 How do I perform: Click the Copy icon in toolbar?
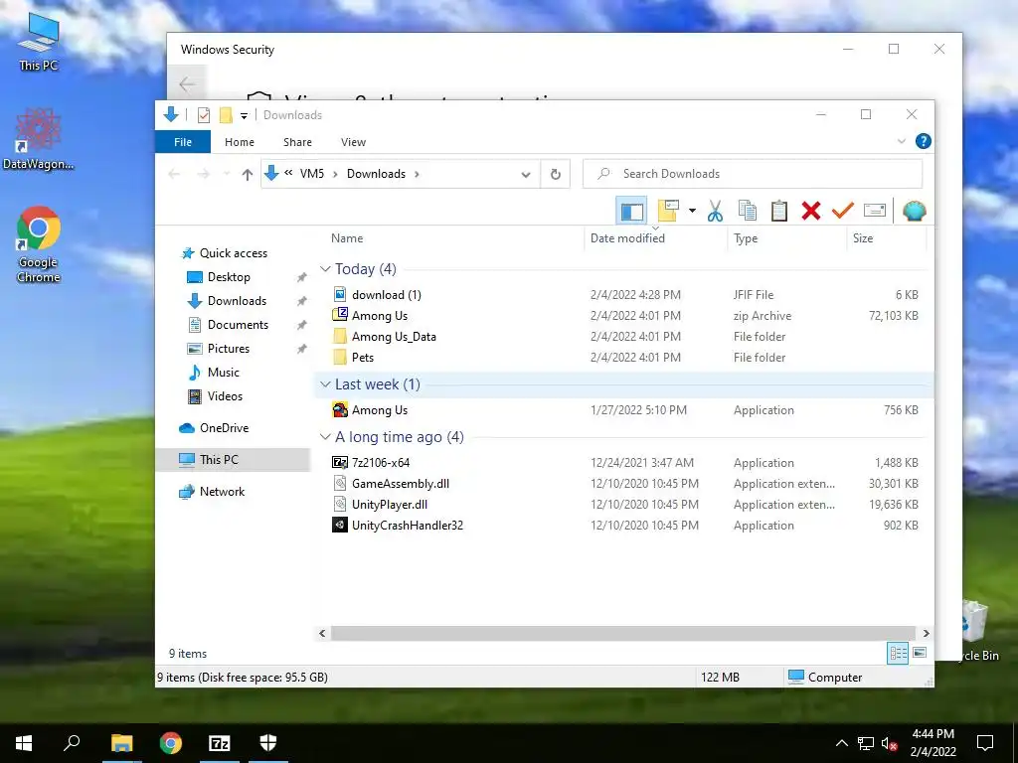(x=748, y=211)
